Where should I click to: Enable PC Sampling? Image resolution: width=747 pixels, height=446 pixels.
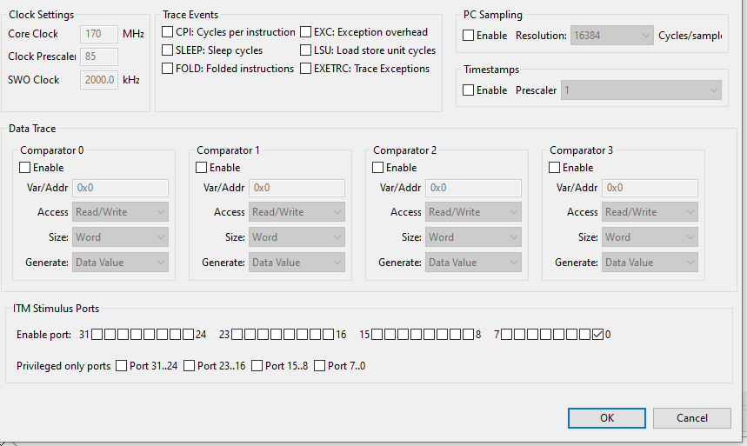click(x=469, y=36)
